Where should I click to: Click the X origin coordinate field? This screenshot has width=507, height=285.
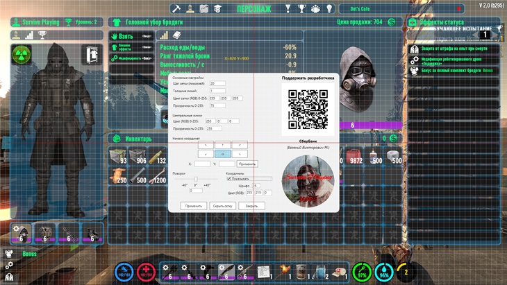[202, 164]
